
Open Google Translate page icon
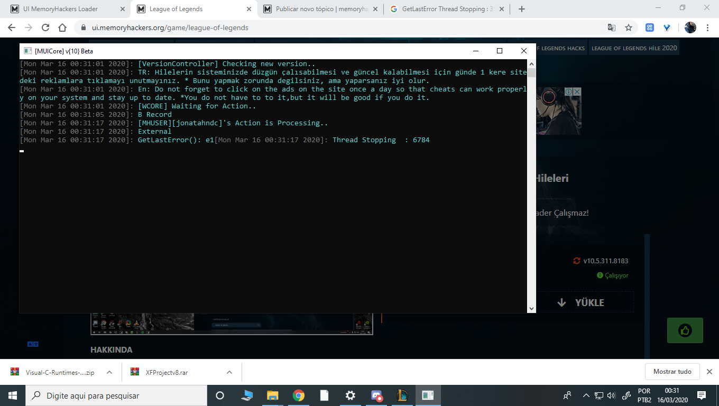click(611, 27)
